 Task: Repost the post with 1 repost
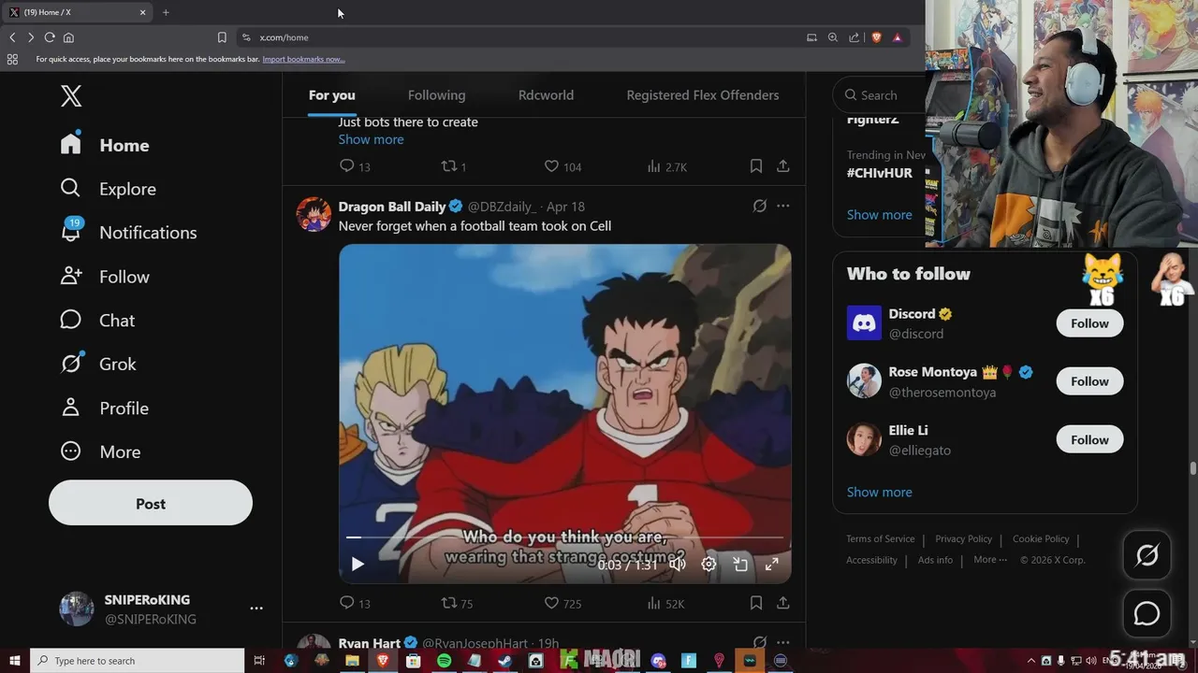tap(454, 166)
